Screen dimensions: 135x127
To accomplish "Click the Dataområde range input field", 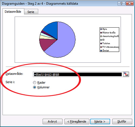I will (x=78, y=74).
